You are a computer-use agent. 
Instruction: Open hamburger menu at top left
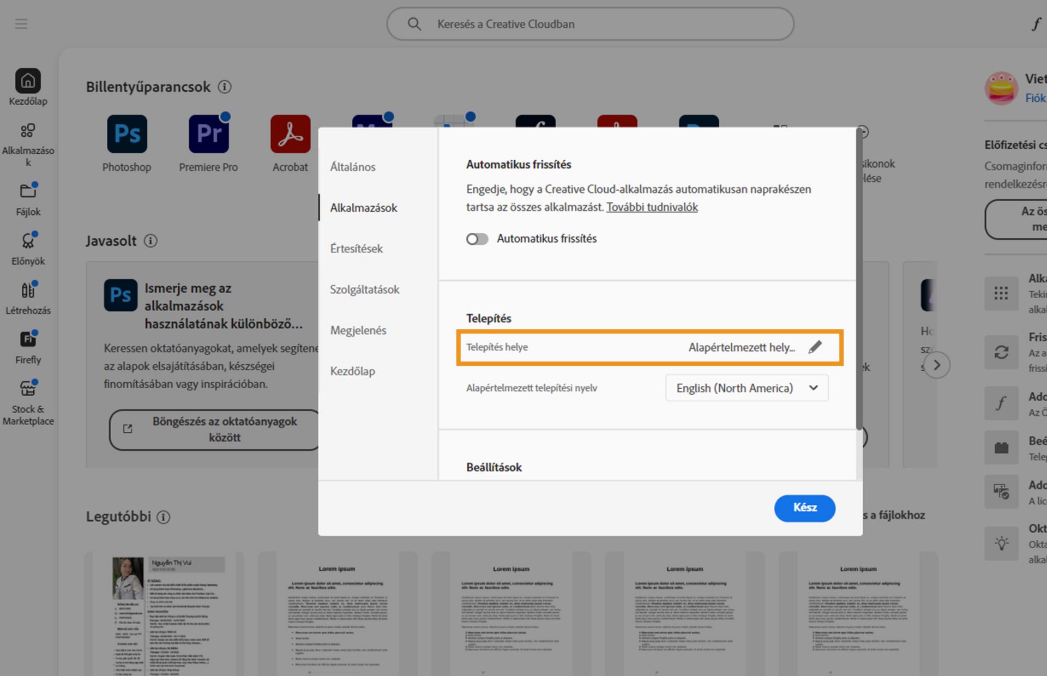pyautogui.click(x=21, y=24)
